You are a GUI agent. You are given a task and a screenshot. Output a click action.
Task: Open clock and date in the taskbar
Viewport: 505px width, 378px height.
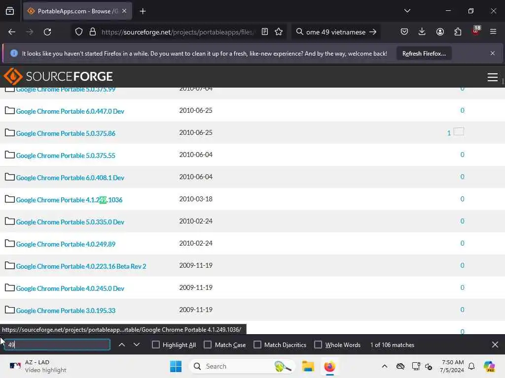coord(453,366)
